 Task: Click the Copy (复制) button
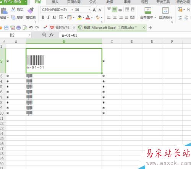coord(17,17)
